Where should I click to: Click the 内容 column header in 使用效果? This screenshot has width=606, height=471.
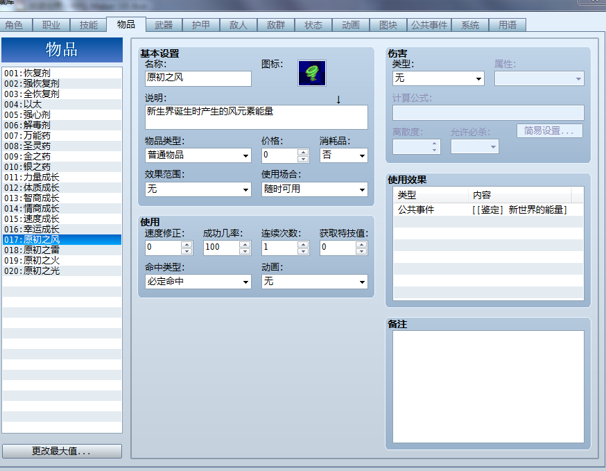(x=520, y=195)
